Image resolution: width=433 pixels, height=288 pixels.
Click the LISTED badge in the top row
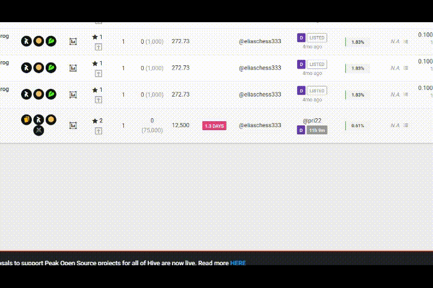(317, 38)
